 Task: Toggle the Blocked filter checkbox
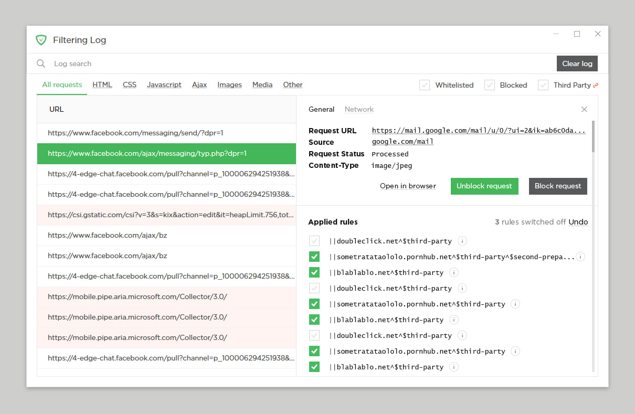(490, 85)
